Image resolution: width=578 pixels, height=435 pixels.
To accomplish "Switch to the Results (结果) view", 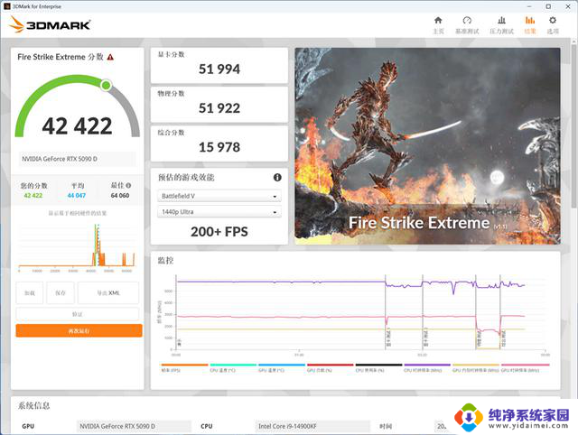I will click(530, 25).
